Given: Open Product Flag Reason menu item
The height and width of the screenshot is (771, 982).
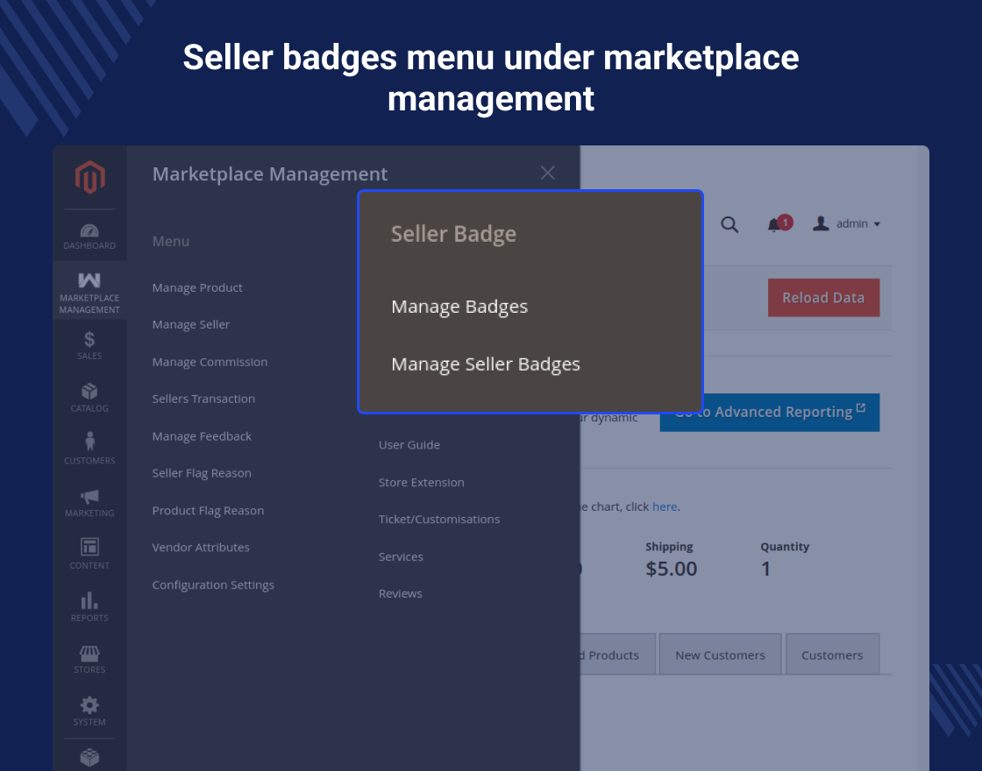Looking at the screenshot, I should pos(208,511).
